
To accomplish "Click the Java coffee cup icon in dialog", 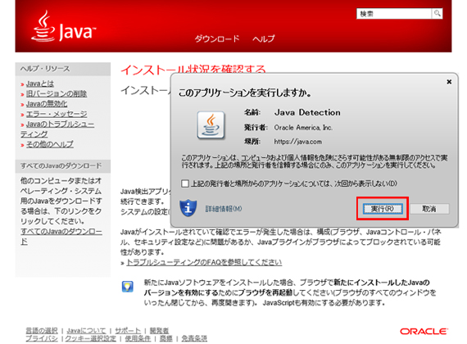I will pos(211,125).
